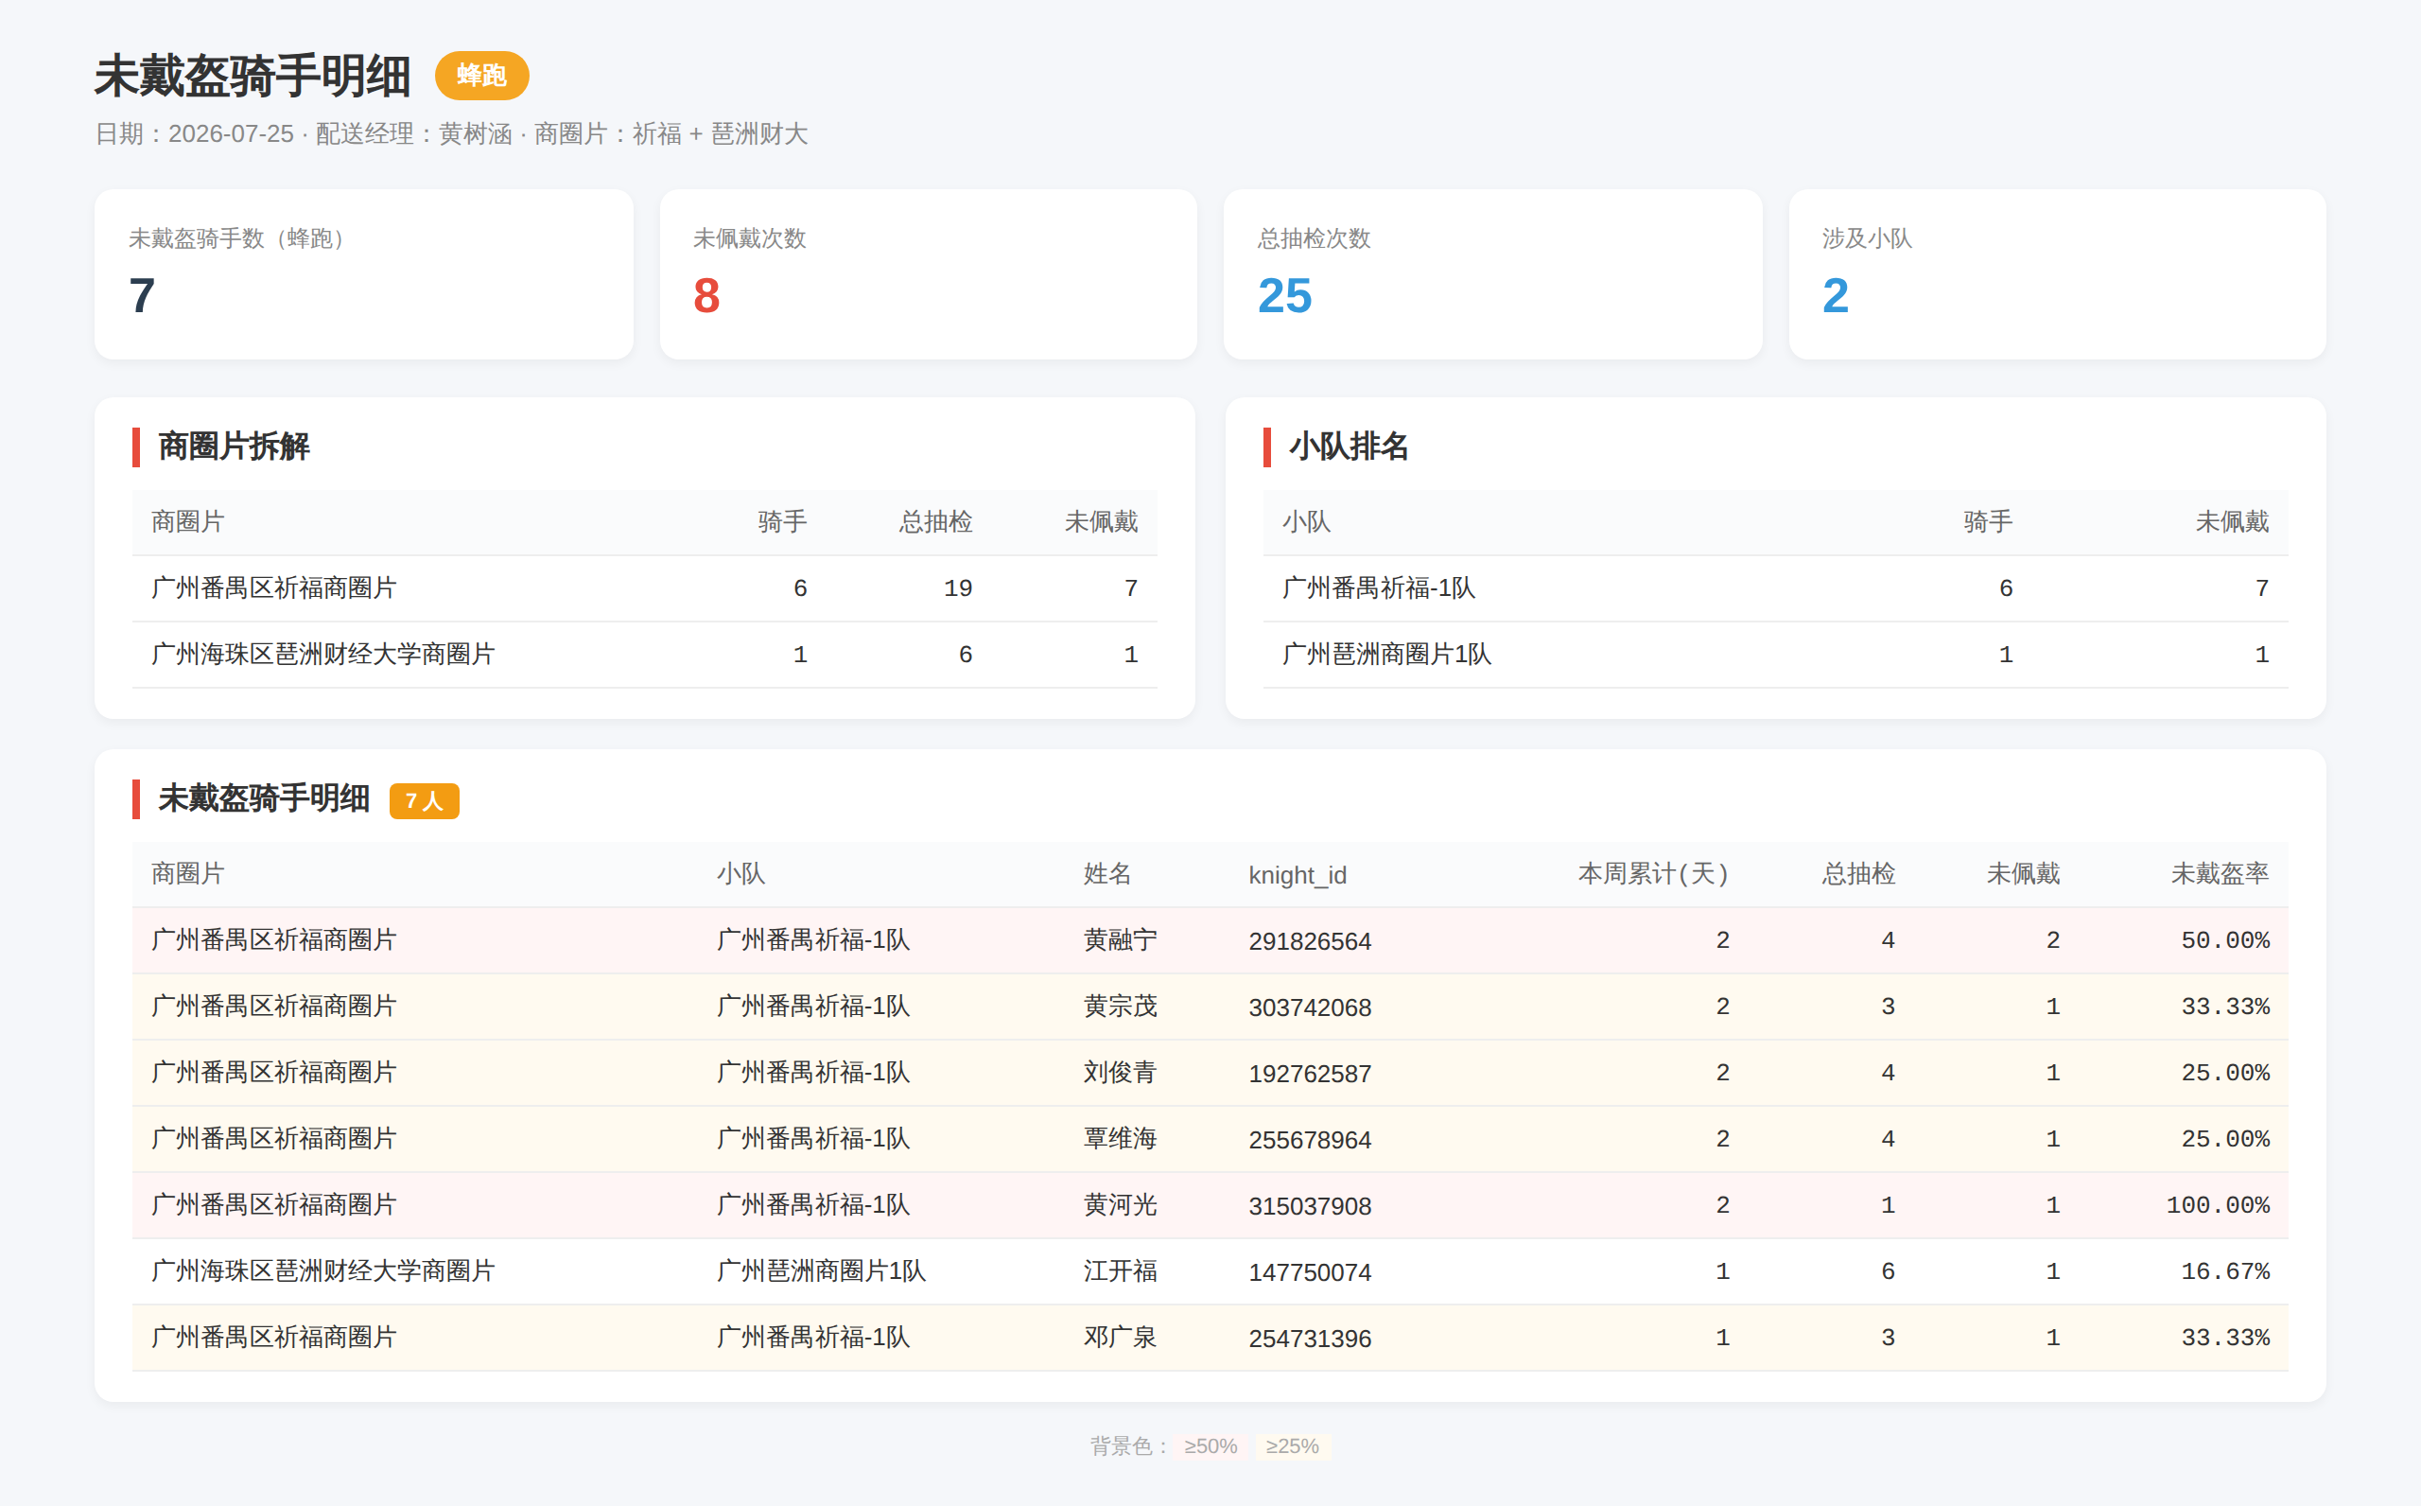Click the 本周累计(天) column header
Screen dimensions: 2421x1506
pos(1652,873)
